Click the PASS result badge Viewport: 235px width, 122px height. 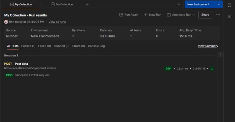click(9, 75)
